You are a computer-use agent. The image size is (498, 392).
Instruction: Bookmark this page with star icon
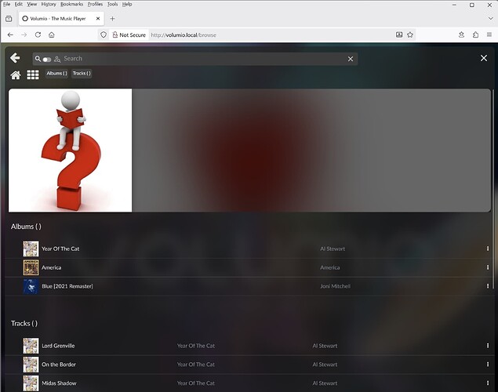pos(410,34)
